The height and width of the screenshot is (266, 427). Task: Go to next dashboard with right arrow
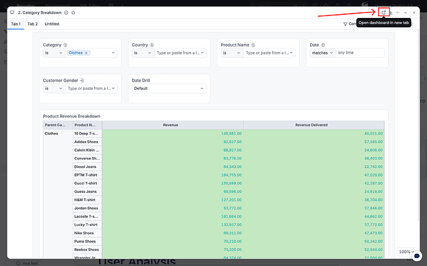[405, 12]
